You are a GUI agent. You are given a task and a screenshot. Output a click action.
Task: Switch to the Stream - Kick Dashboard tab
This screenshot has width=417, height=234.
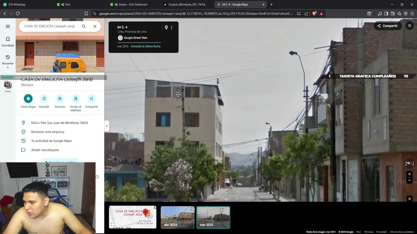point(133,5)
